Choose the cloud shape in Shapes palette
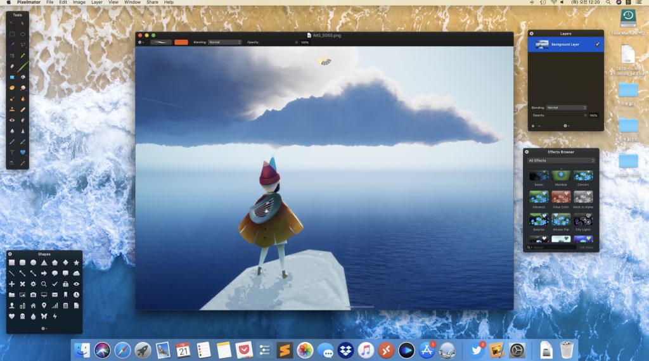 76,274
